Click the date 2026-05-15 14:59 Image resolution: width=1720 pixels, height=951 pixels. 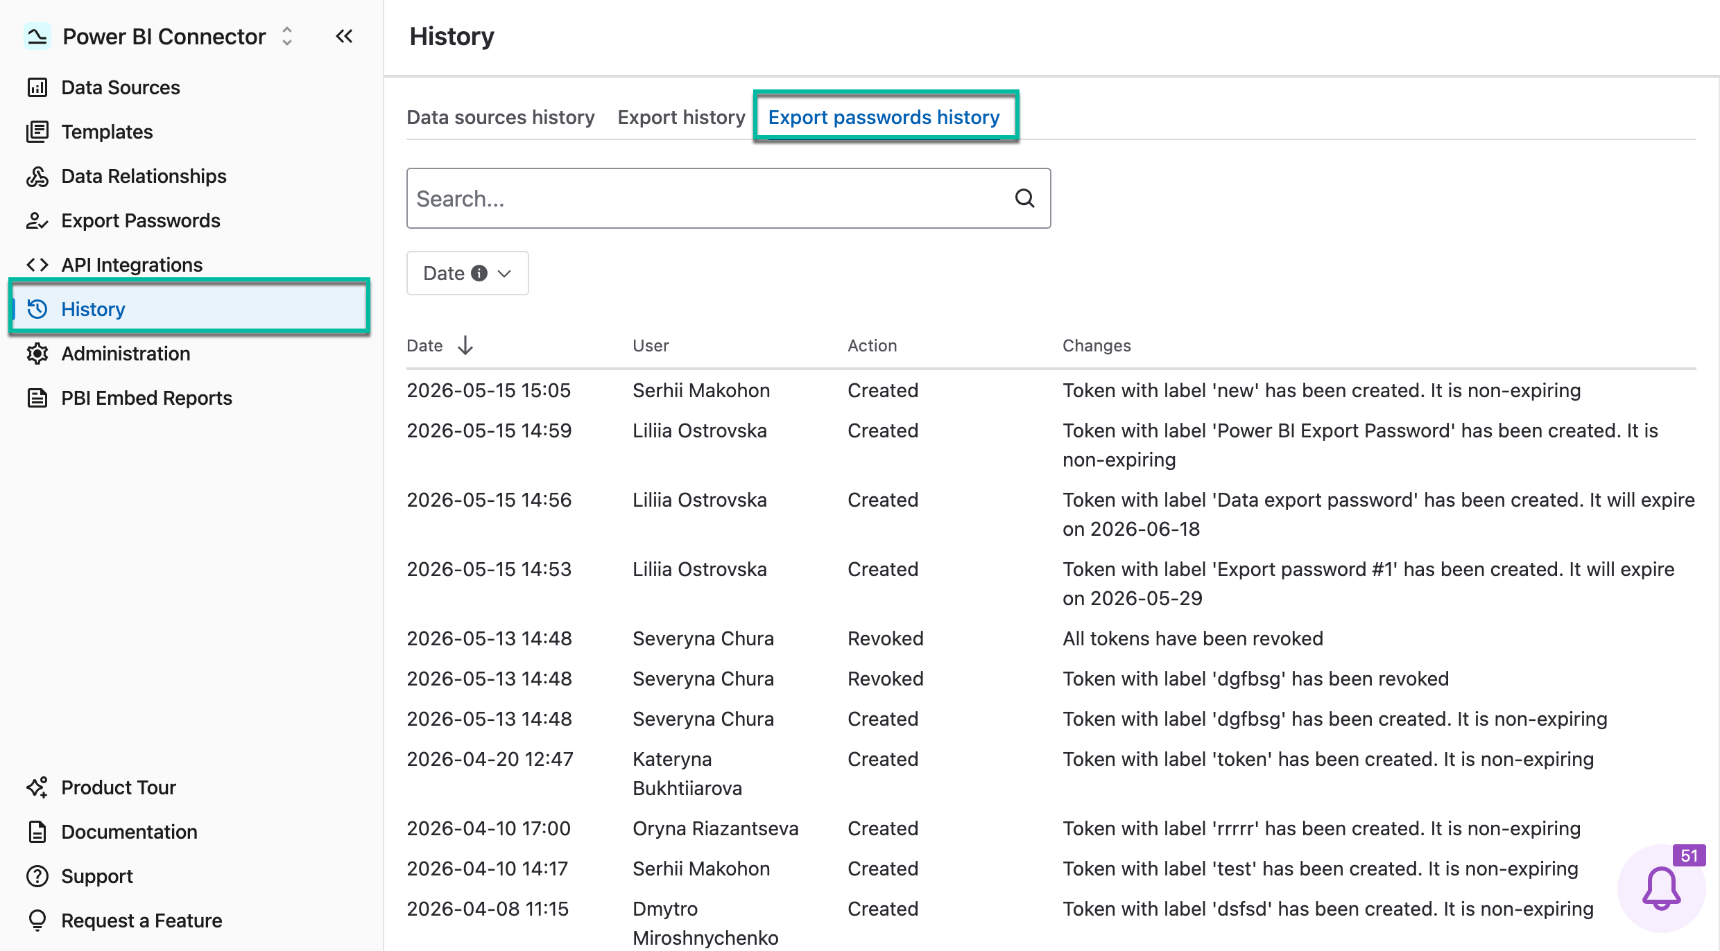489,430
